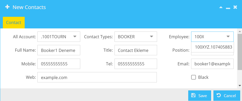Click the plus icon beside New Contacts
Image resolution: width=242 pixels, height=101 pixels.
click(x=7, y=7)
